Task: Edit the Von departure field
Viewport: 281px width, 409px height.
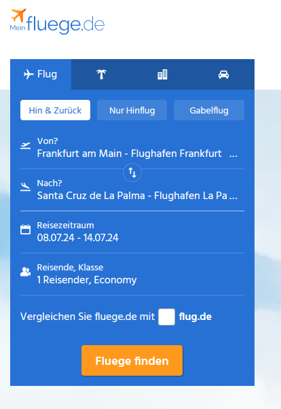Action: click(132, 147)
